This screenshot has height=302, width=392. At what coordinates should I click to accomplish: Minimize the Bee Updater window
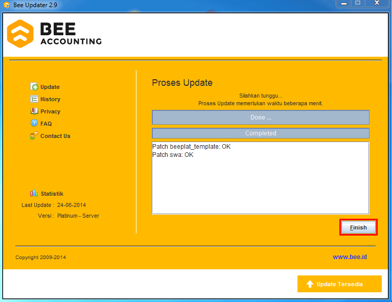tap(344, 3)
